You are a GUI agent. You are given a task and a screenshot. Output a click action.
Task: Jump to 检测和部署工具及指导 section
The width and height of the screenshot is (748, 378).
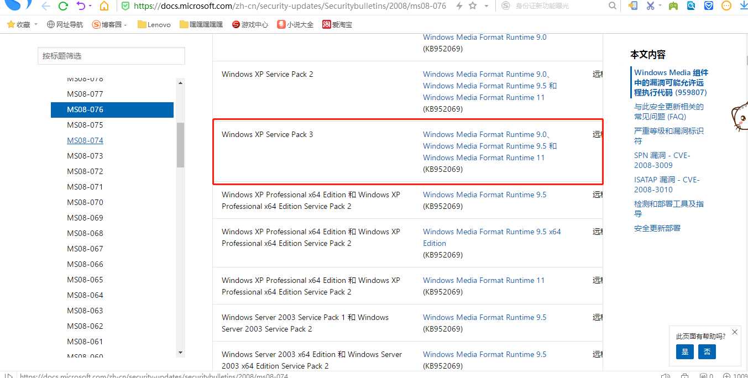[x=669, y=209]
